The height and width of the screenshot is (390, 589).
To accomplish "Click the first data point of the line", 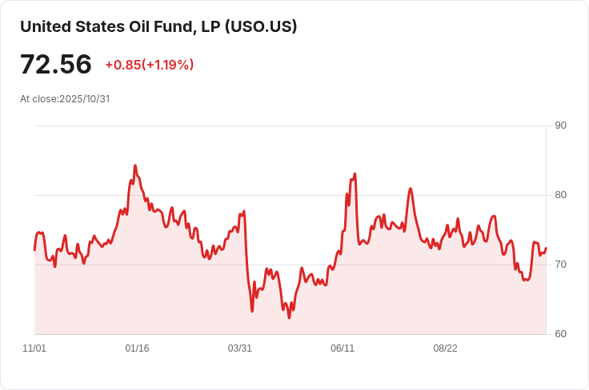I will click(34, 250).
